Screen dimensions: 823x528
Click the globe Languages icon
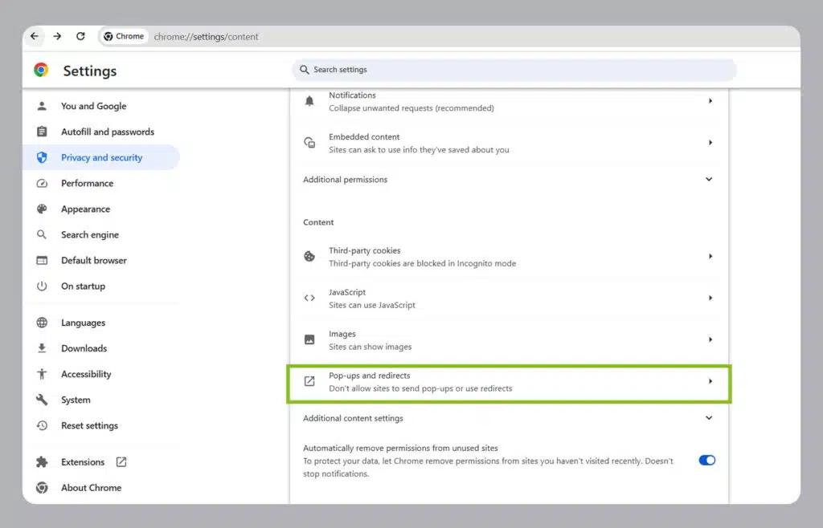tap(42, 323)
